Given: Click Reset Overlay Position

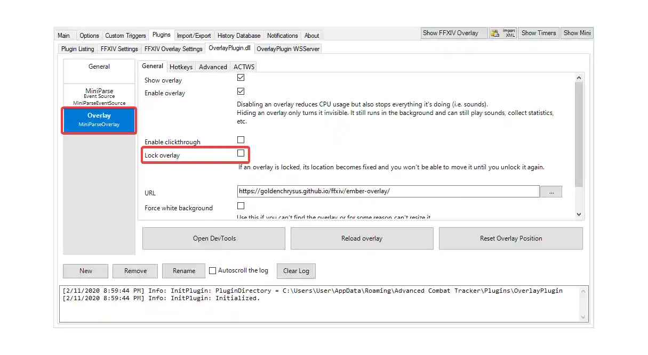Looking at the screenshot, I should pos(510,238).
